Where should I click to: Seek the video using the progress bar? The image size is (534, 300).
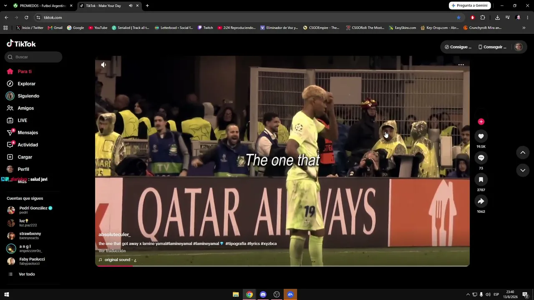click(x=282, y=266)
